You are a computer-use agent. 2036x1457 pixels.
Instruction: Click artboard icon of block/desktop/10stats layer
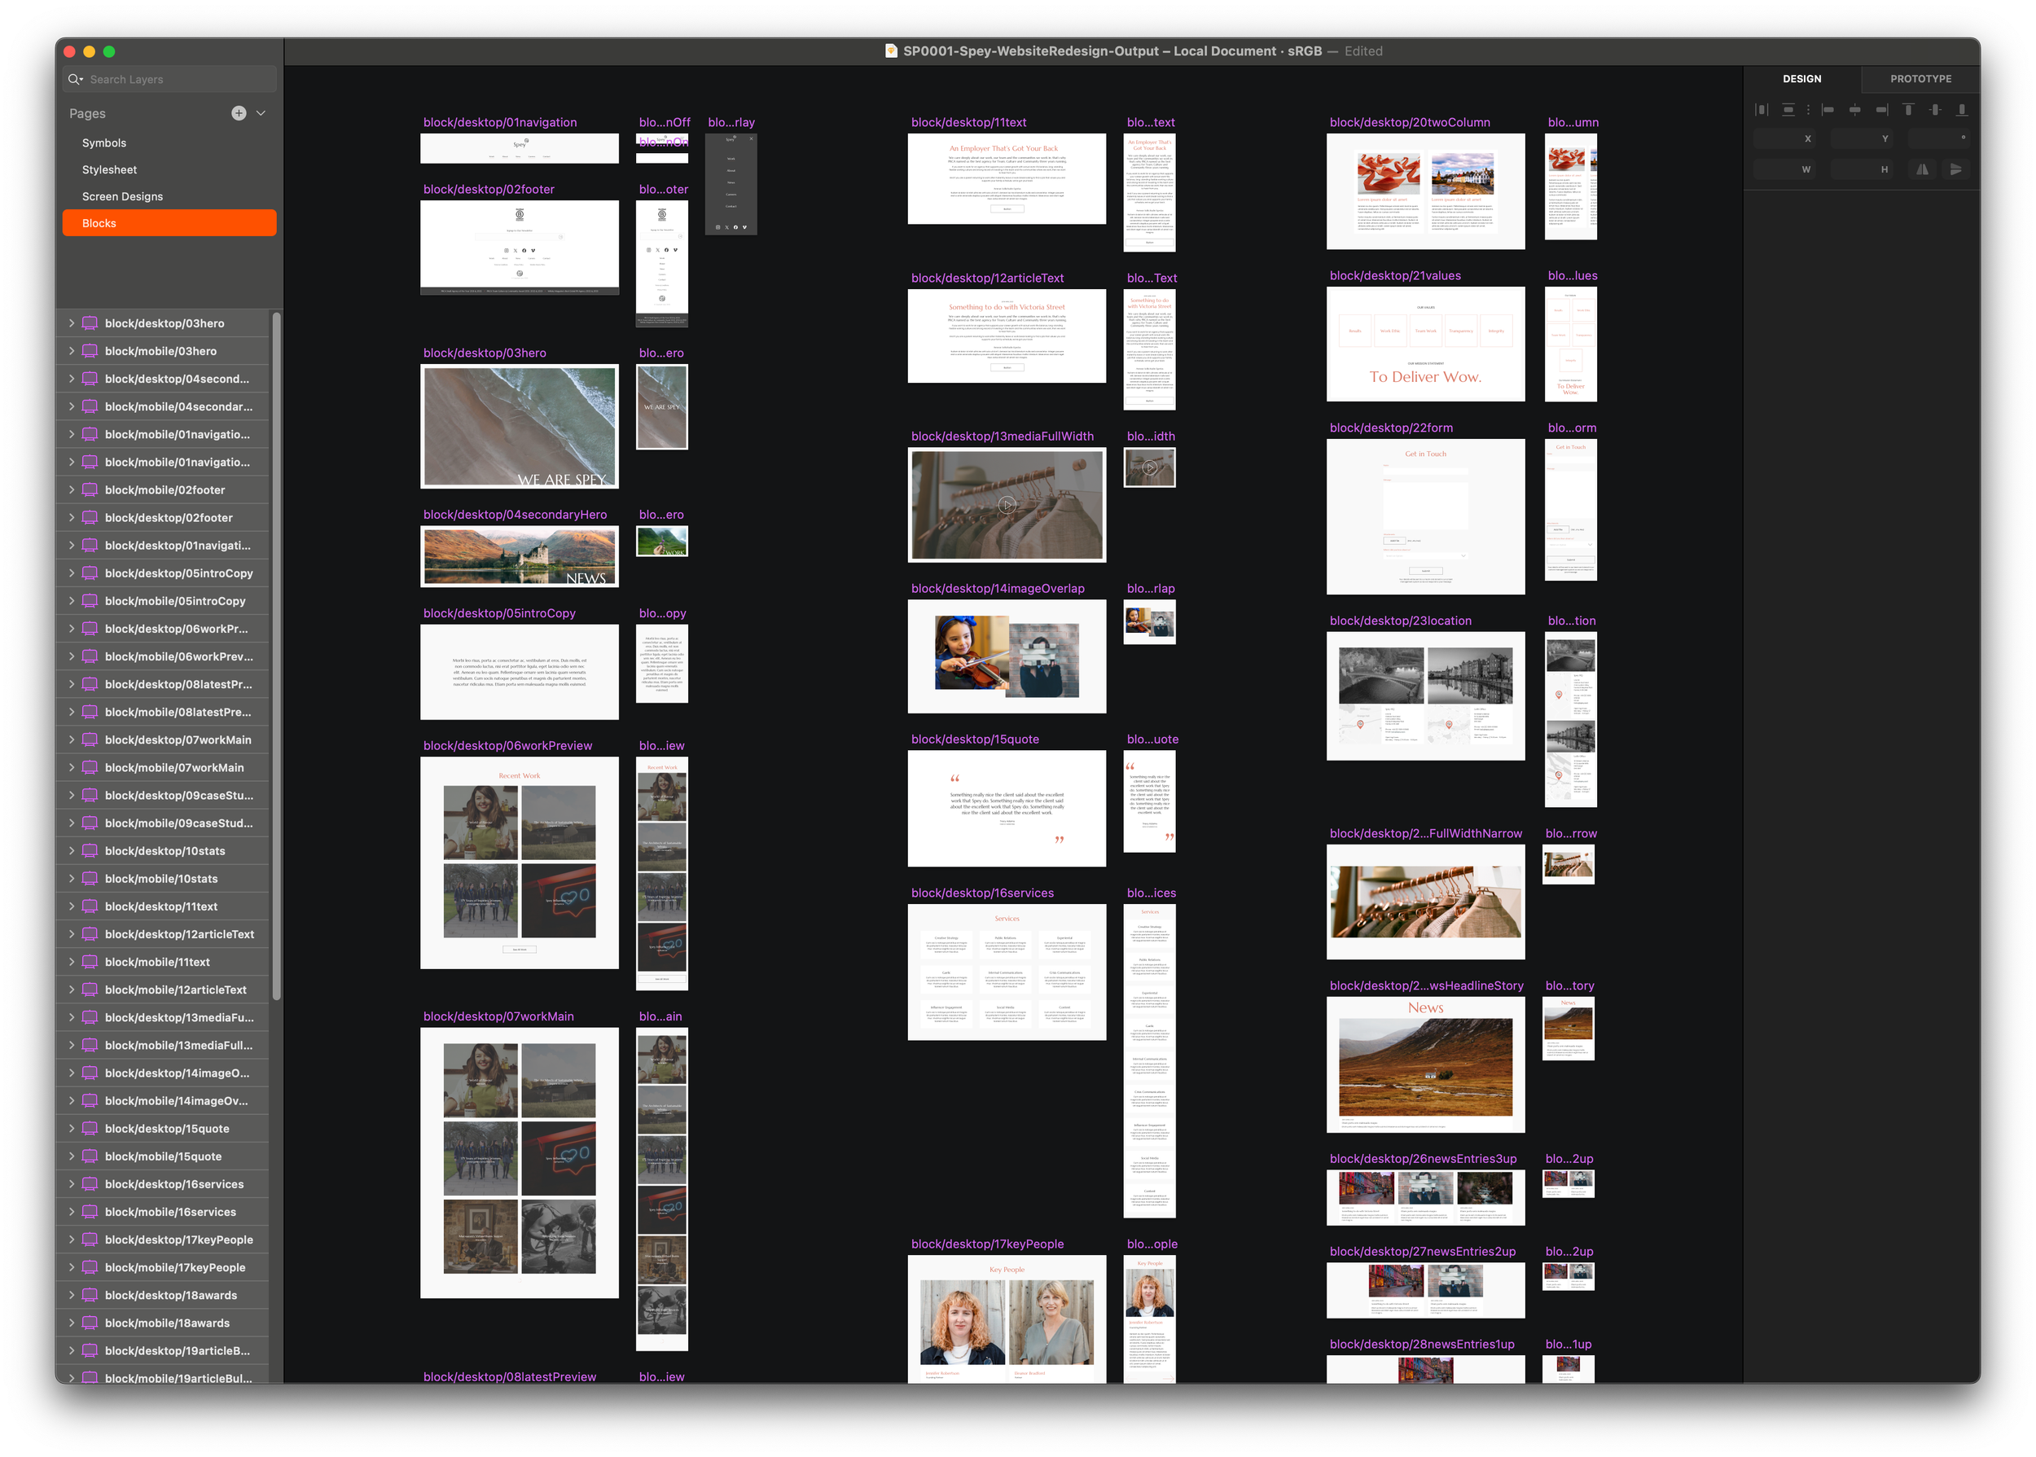point(90,850)
